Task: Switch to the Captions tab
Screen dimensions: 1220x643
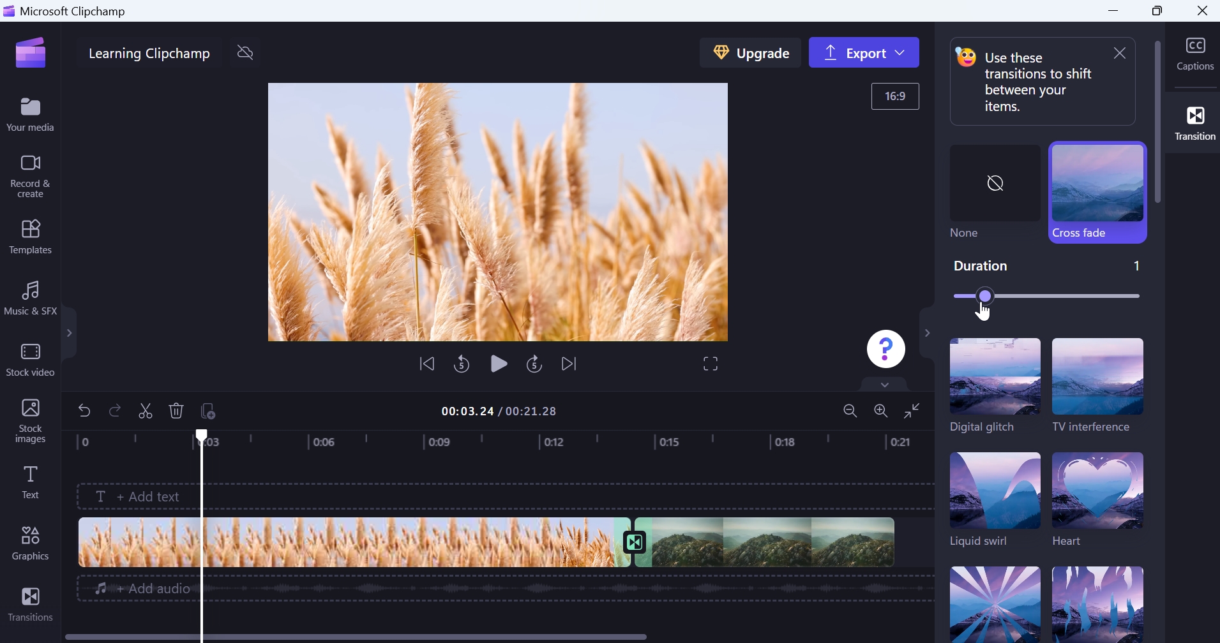Action: (x=1196, y=54)
